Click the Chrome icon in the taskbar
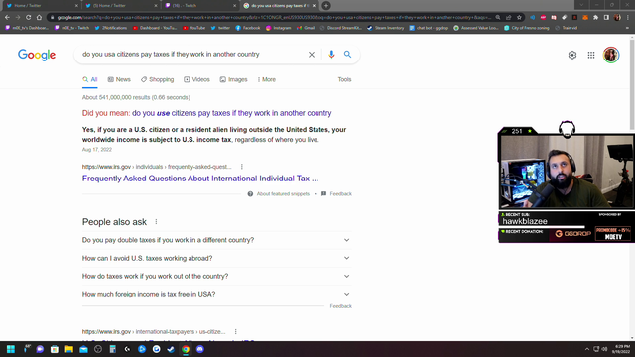This screenshot has height=357, width=635. pyautogui.click(x=186, y=349)
